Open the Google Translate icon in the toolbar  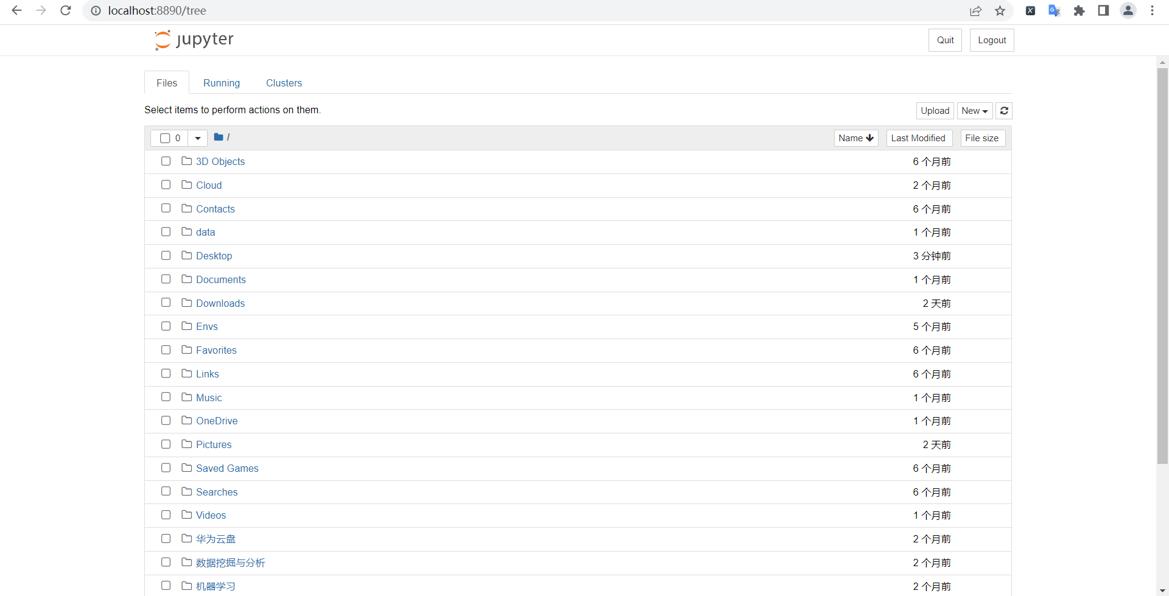1055,10
